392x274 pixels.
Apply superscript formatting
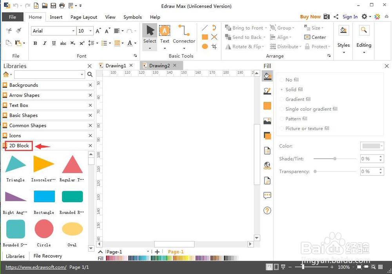coord(82,43)
